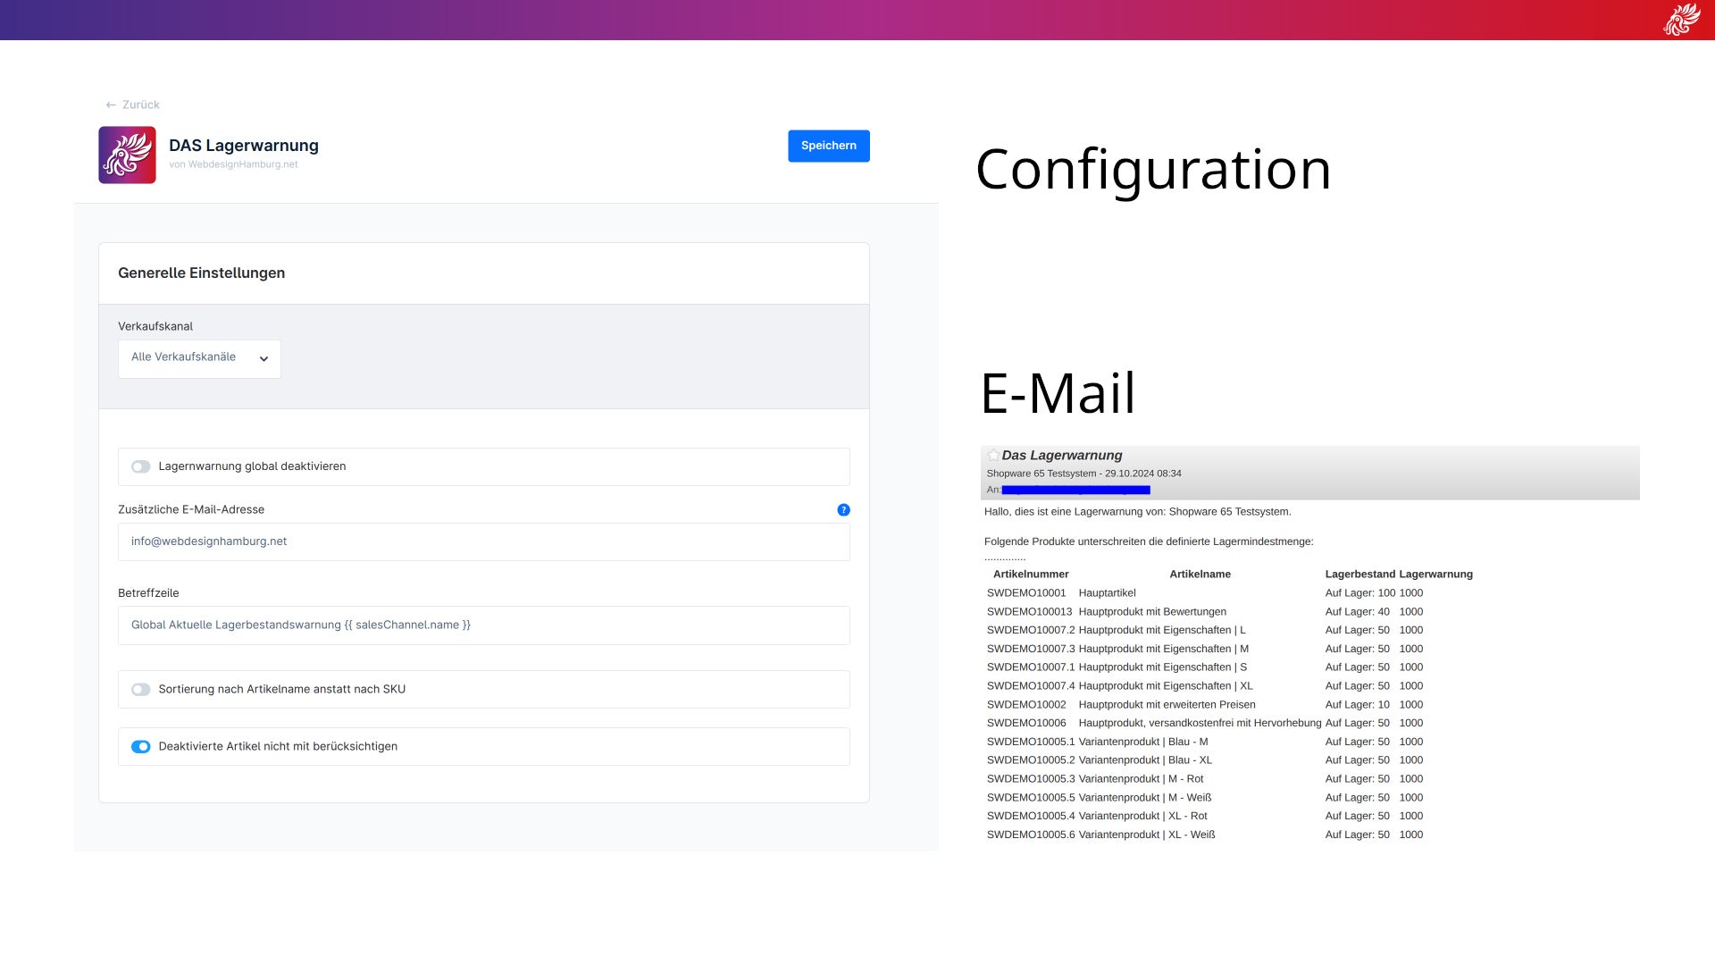This screenshot has height=965, width=1715.
Task: Click the star icon beside Das Lagerwarnung email
Action: (x=993, y=456)
